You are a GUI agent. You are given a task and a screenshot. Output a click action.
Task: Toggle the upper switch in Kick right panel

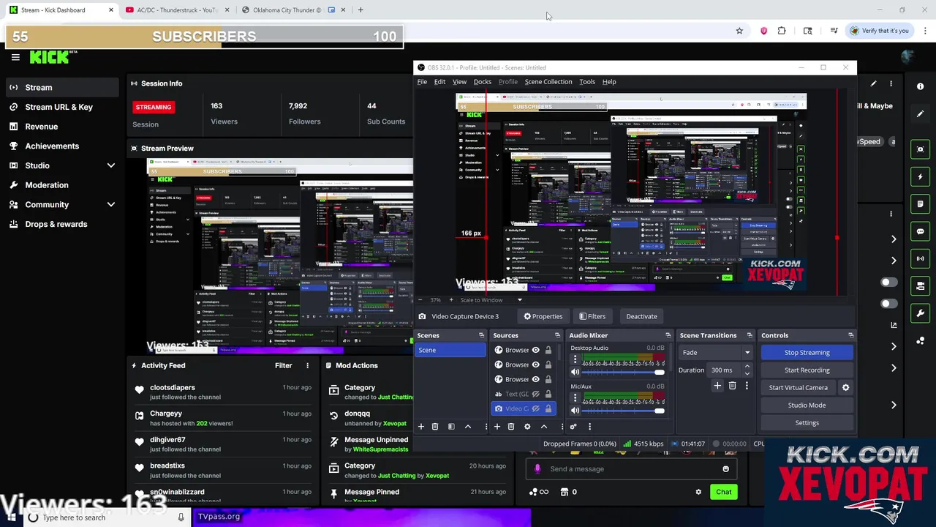point(888,282)
